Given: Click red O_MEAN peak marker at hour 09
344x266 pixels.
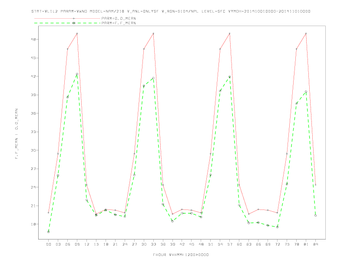Looking at the screenshot, I should pyautogui.click(x=77, y=33).
